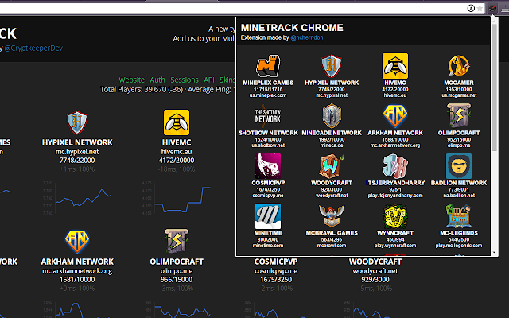Open the Sessions status link
This screenshot has height=318, width=509.
pos(185,79)
